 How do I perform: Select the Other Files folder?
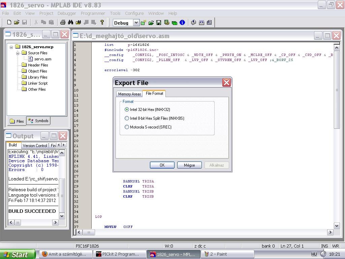[x=37, y=89]
